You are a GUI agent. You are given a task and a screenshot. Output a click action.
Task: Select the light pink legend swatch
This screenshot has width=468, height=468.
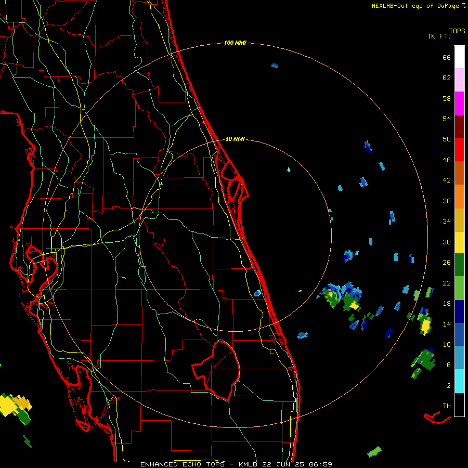[459, 80]
